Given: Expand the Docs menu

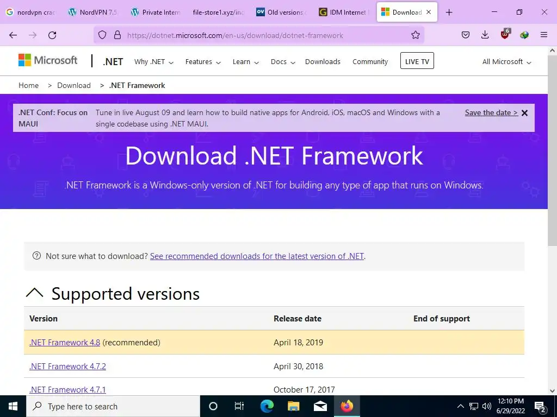Looking at the screenshot, I should 283,62.
